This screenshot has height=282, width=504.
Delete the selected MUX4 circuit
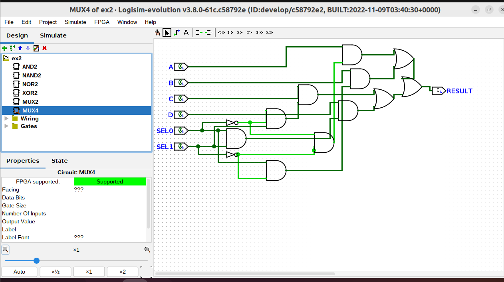click(x=44, y=48)
